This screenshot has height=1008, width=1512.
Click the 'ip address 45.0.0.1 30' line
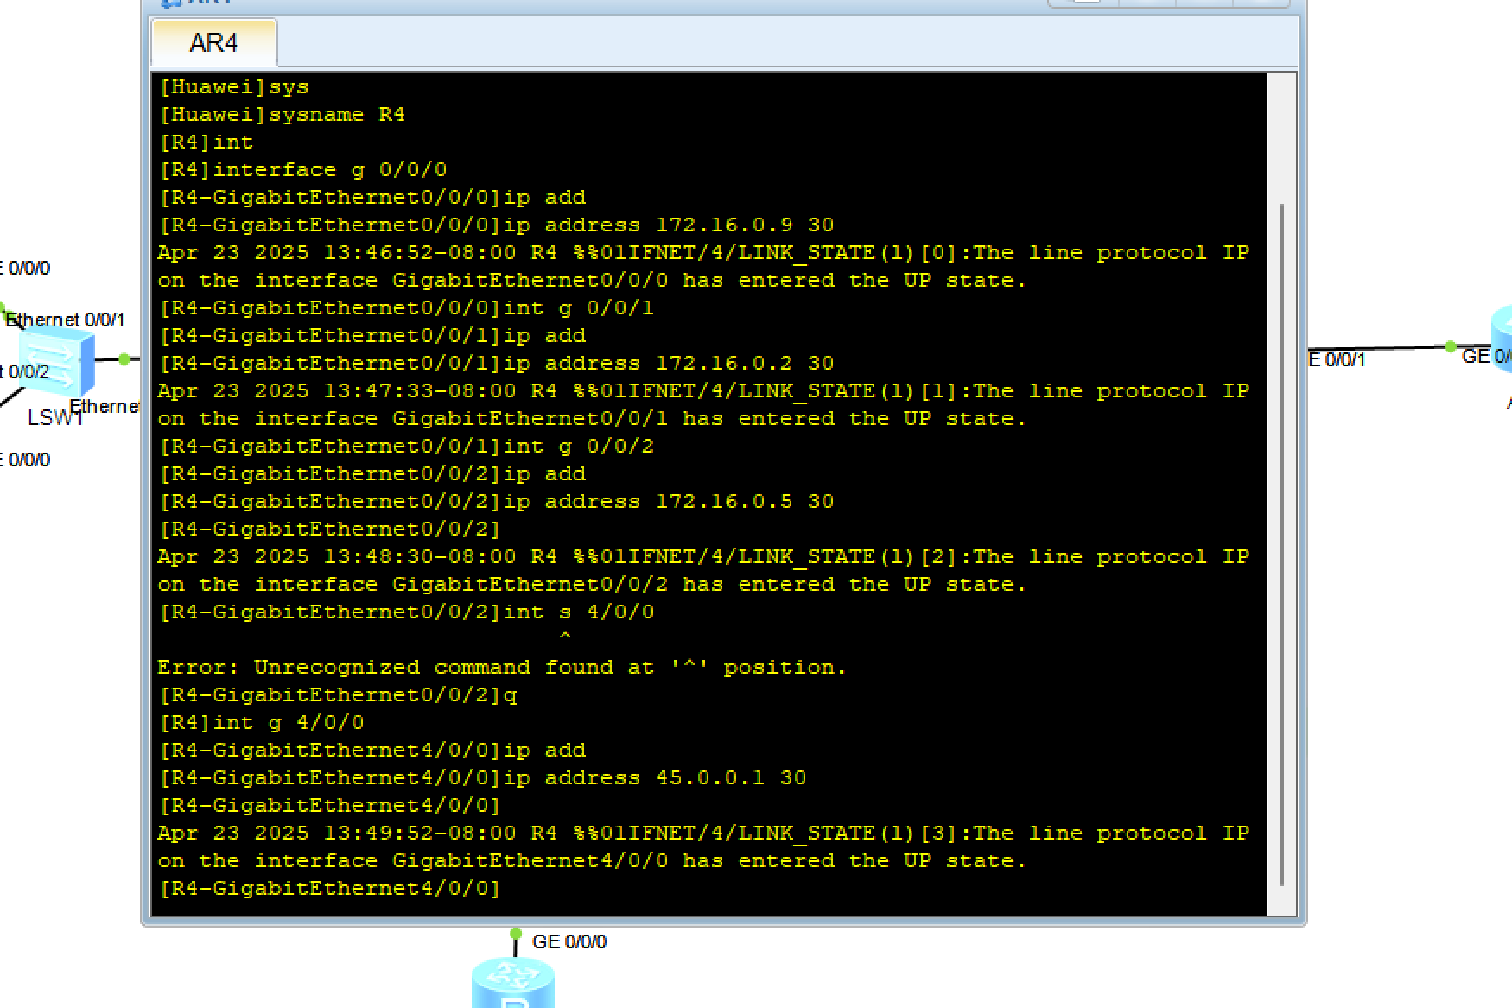[x=483, y=777]
